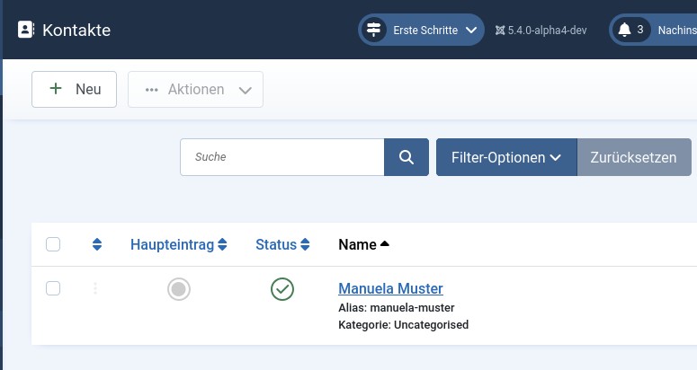Click the magnifying glass search button
The width and height of the screenshot is (697, 370).
pyautogui.click(x=407, y=157)
